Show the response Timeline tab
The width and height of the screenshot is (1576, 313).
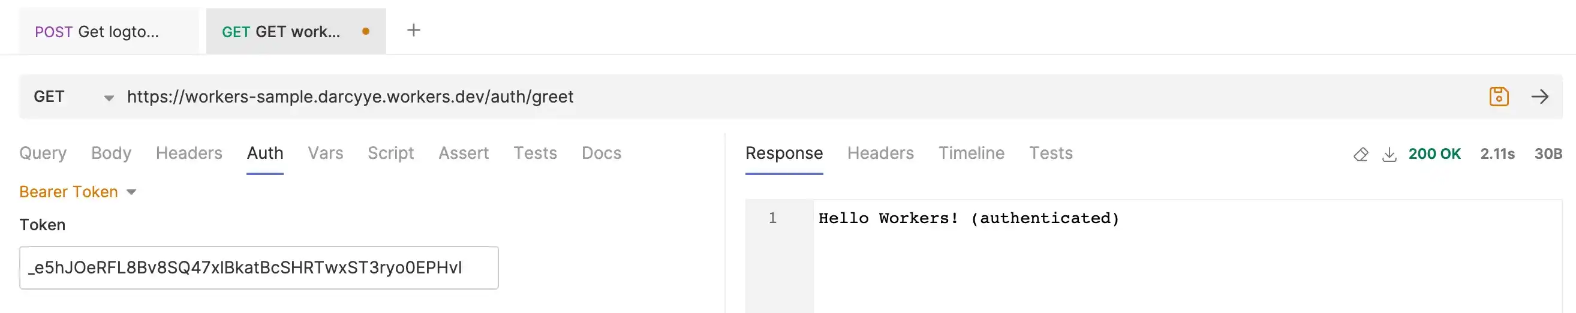[x=972, y=153]
